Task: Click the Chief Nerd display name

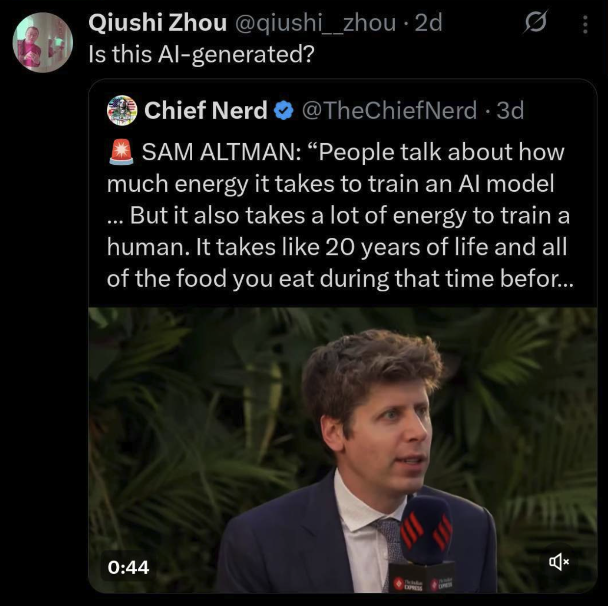Action: pyautogui.click(x=205, y=110)
